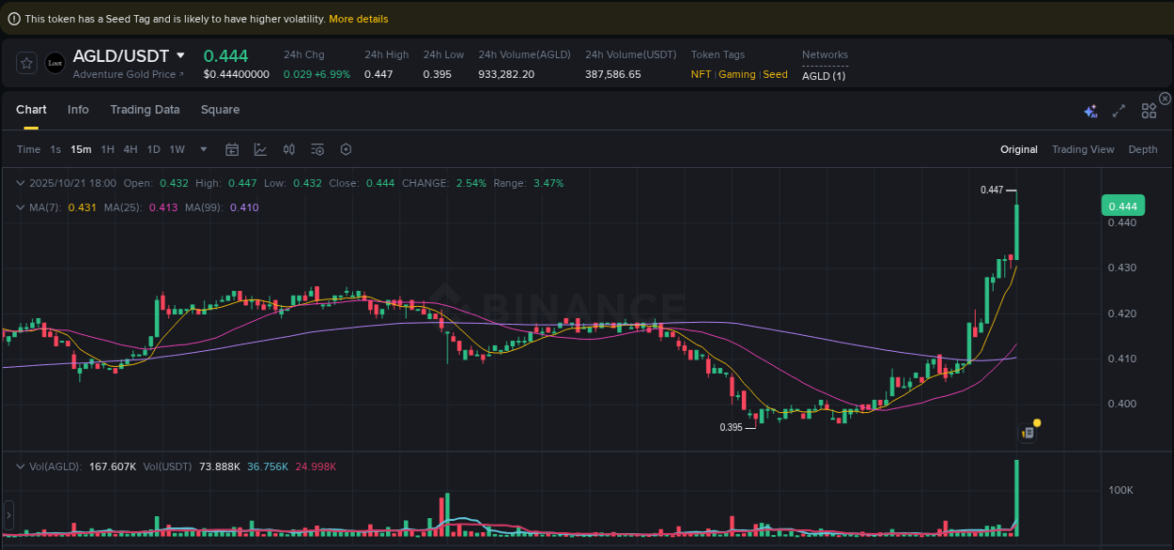1174x550 pixels.
Task: Click the Loot token logo
Action: click(x=54, y=63)
